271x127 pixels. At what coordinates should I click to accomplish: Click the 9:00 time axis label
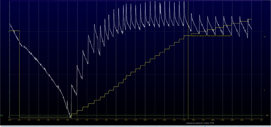106,120
